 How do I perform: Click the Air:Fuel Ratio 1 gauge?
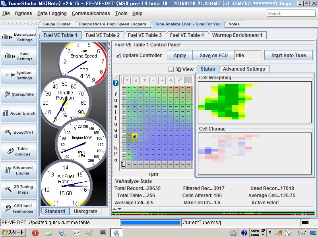66,183
